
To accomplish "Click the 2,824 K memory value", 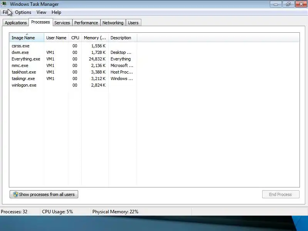I will tap(98, 85).
